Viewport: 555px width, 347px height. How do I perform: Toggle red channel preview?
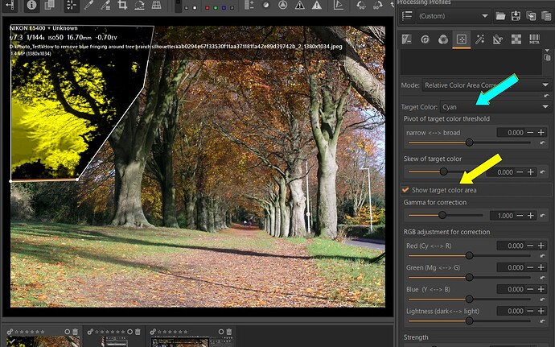(x=208, y=7)
